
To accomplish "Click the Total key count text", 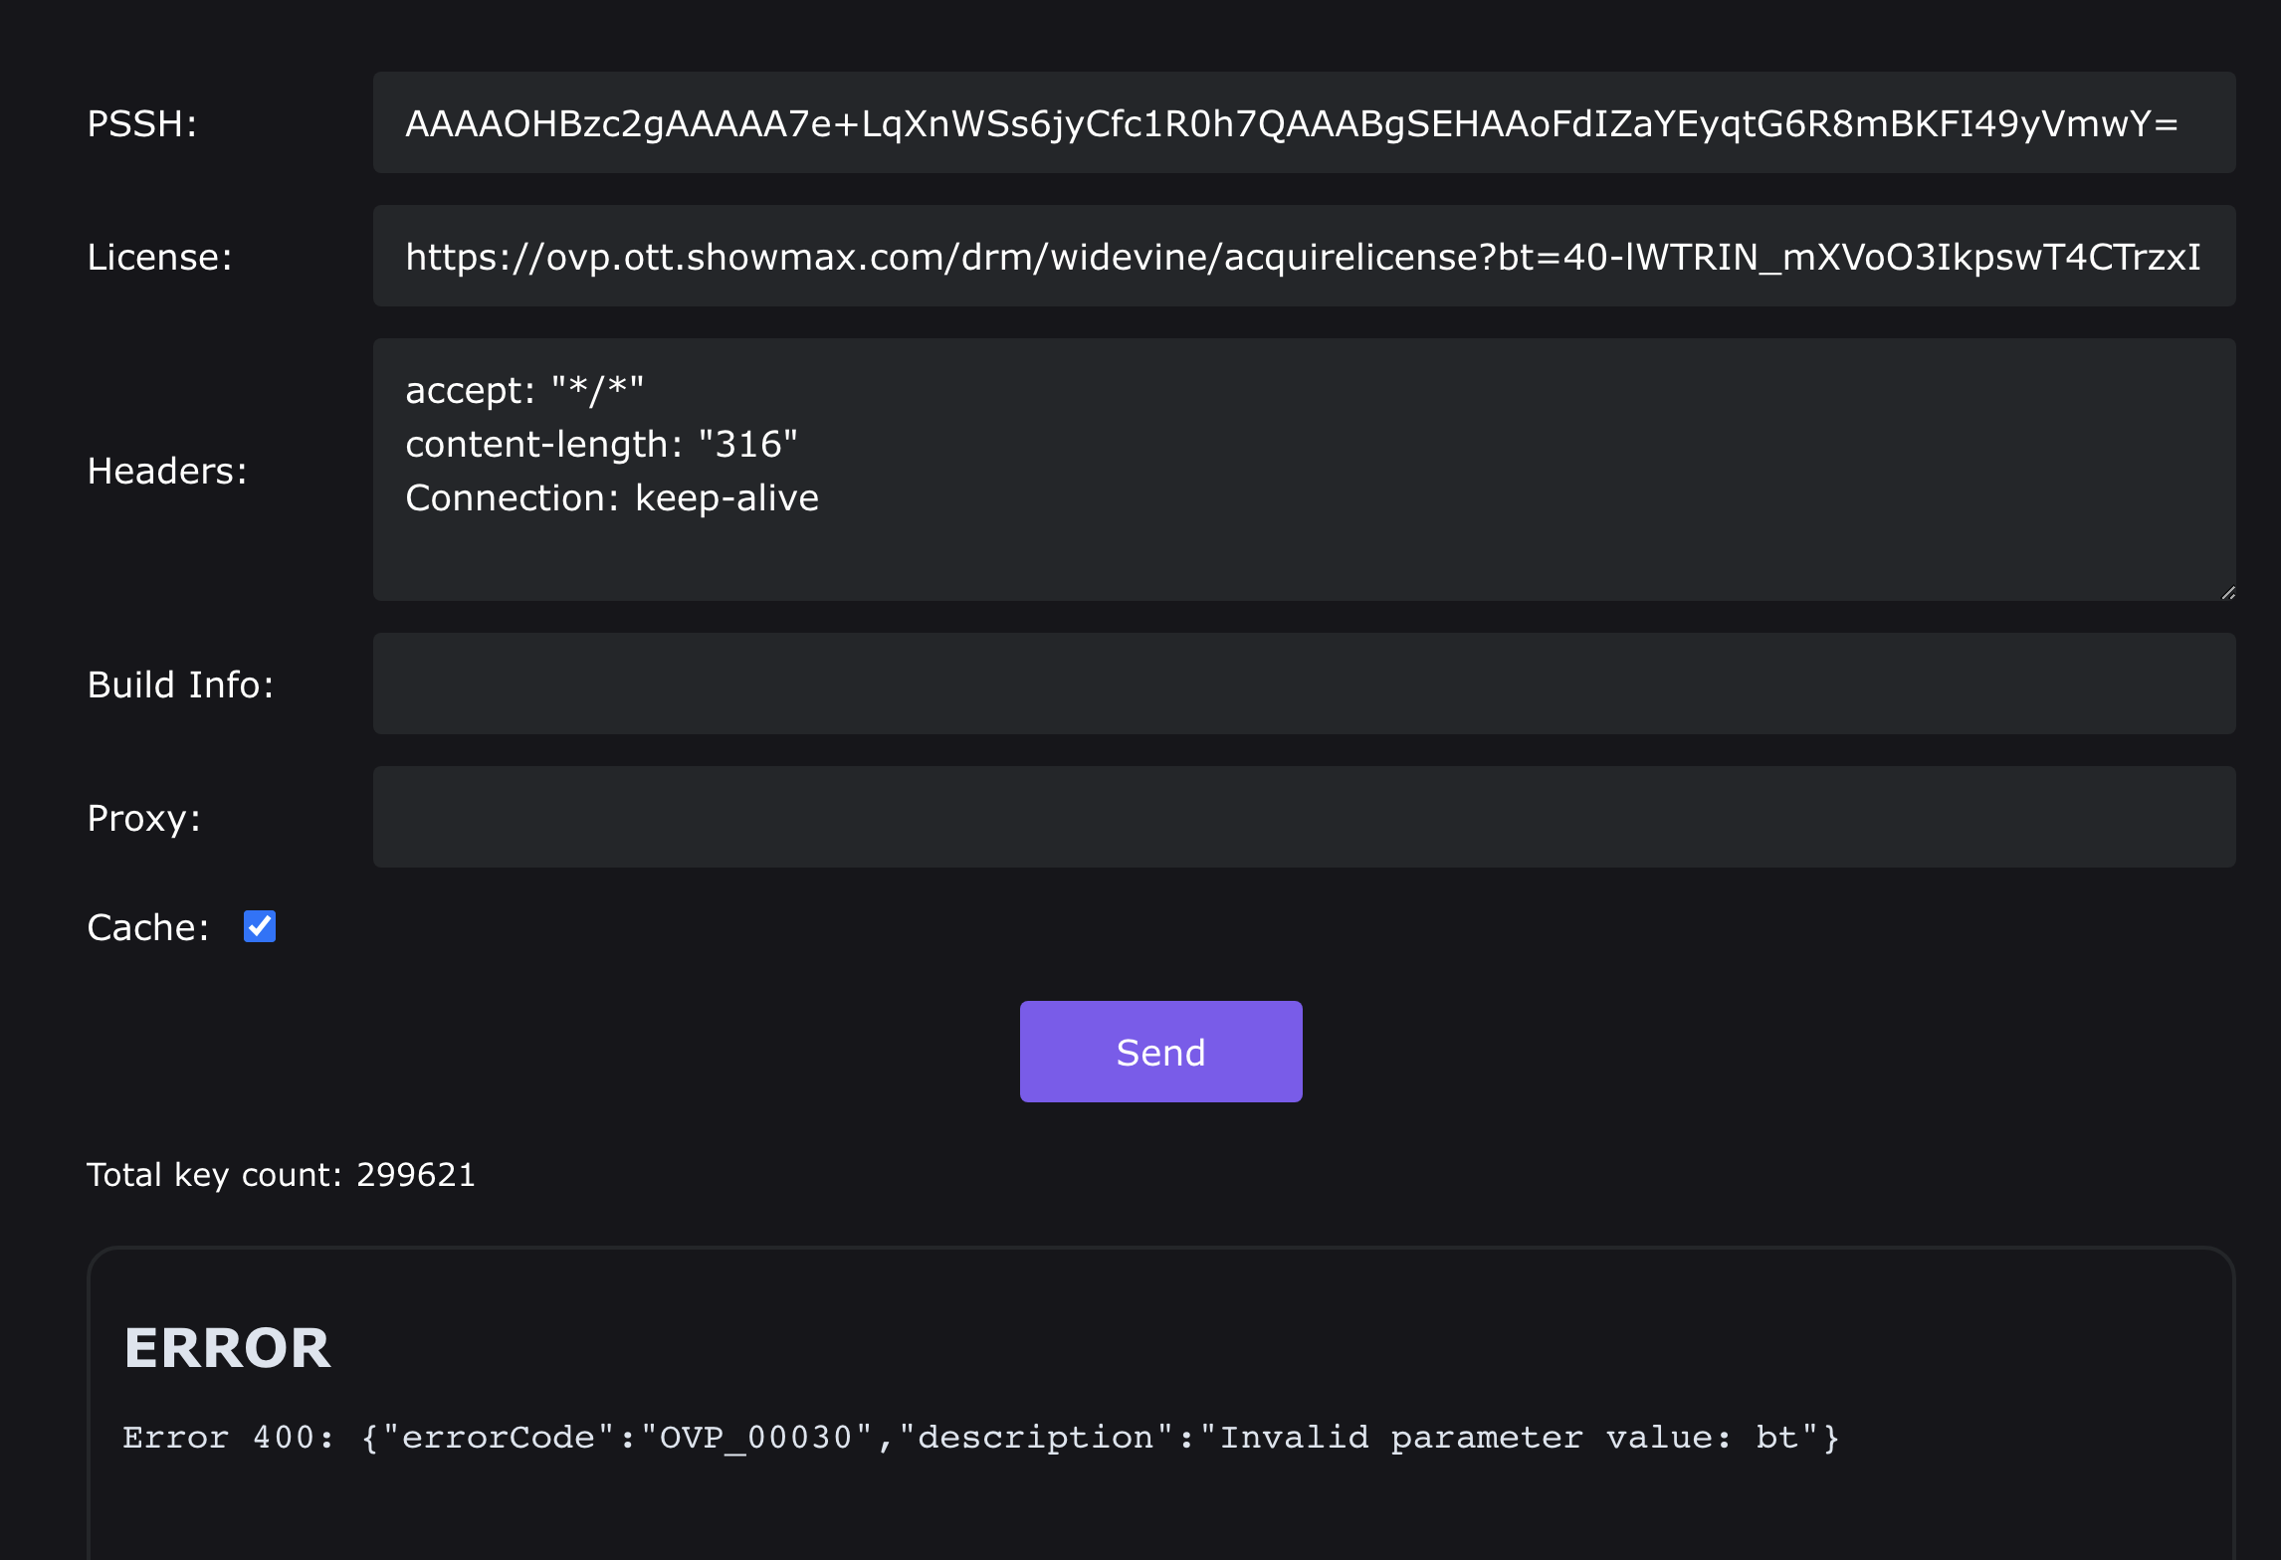I will 281,1174.
